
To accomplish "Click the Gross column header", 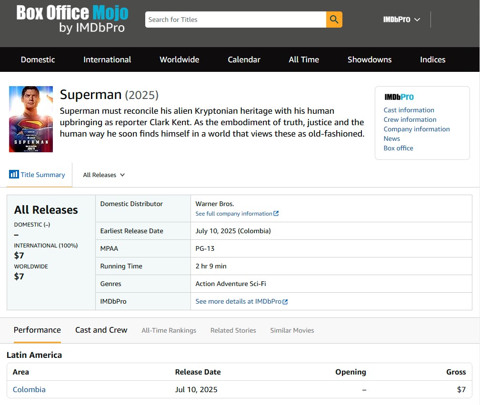I will (x=456, y=372).
